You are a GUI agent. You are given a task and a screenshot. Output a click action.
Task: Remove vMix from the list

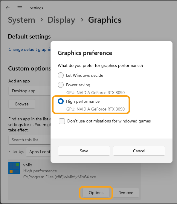coord(126,193)
